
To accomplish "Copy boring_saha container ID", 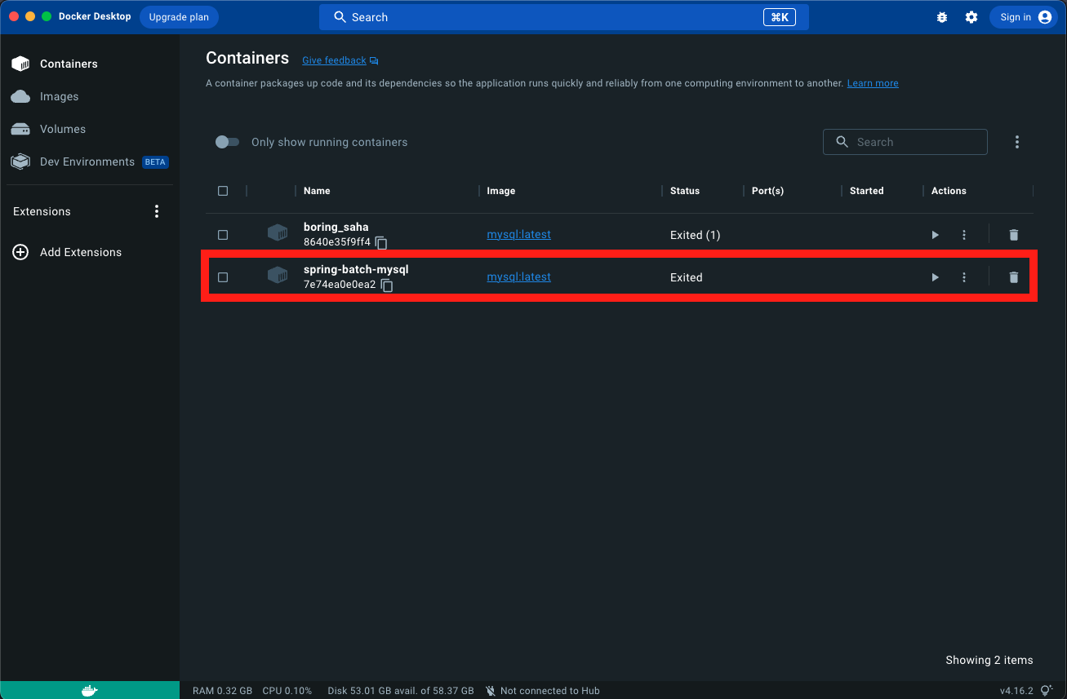I will coord(381,243).
